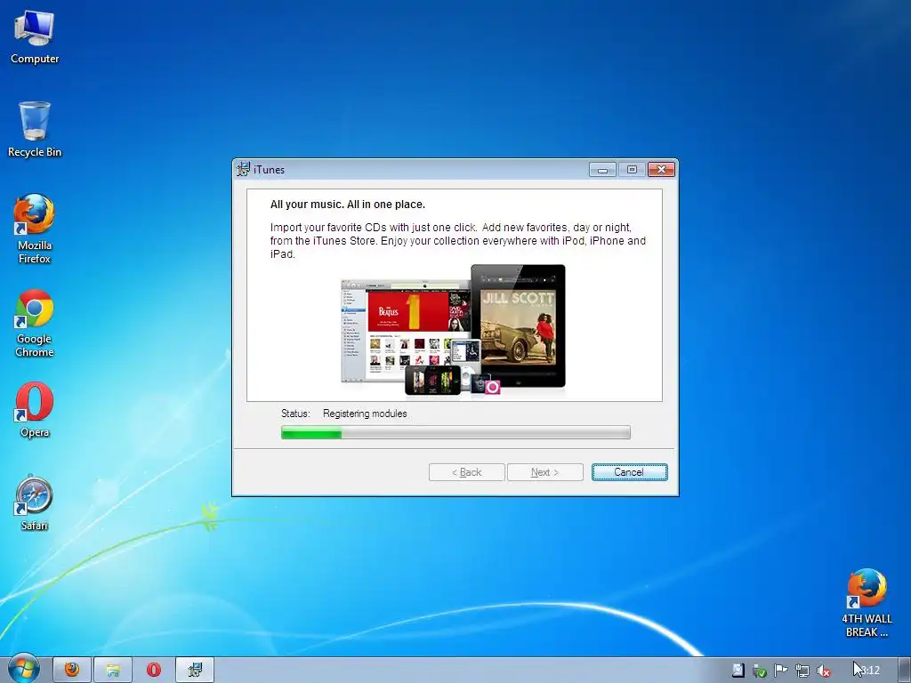Click the network connection tray icon
The height and width of the screenshot is (683, 911).
[802, 671]
